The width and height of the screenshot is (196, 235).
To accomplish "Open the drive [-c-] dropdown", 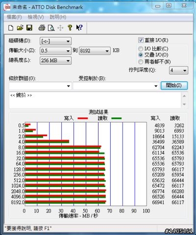I will [x=55, y=41].
